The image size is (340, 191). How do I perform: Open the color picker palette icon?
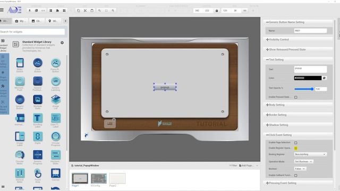tap(325, 78)
